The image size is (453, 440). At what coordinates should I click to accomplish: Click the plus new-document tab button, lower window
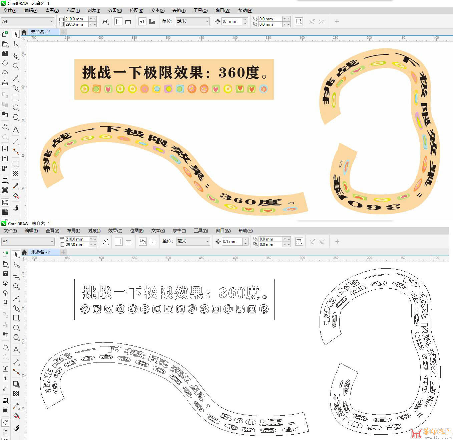63,252
